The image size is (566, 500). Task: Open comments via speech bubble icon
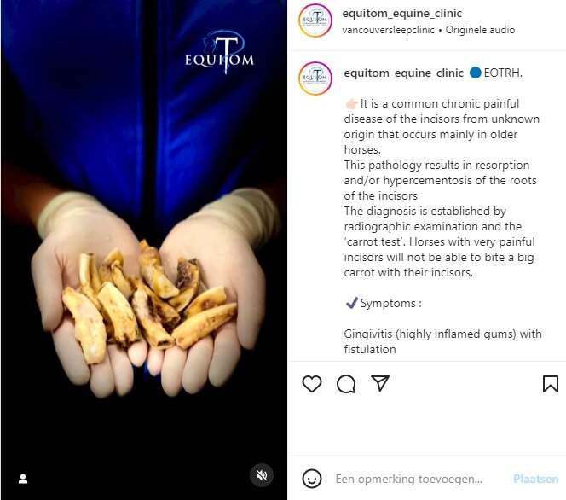tap(346, 384)
